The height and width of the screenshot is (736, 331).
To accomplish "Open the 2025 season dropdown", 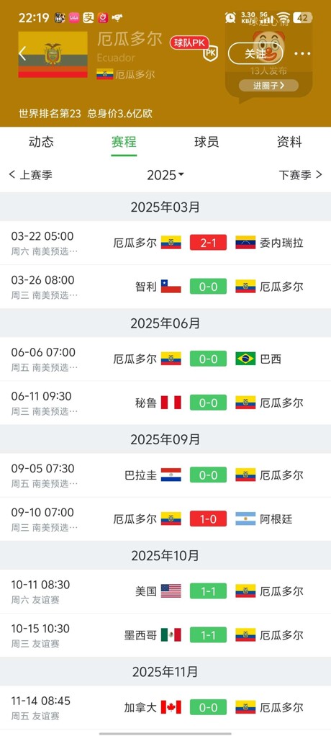I will coord(165,175).
